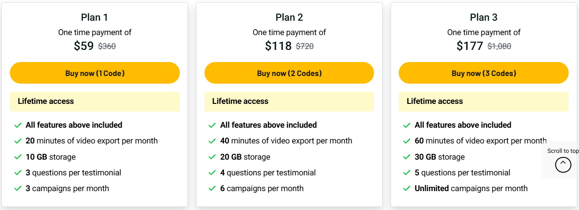579x210 pixels.
Task: Click checkmark next to 5 questions per testimonial
Action: (407, 173)
